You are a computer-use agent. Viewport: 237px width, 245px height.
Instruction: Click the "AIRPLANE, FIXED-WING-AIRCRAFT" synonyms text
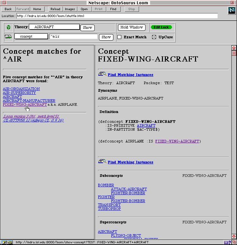(130, 98)
